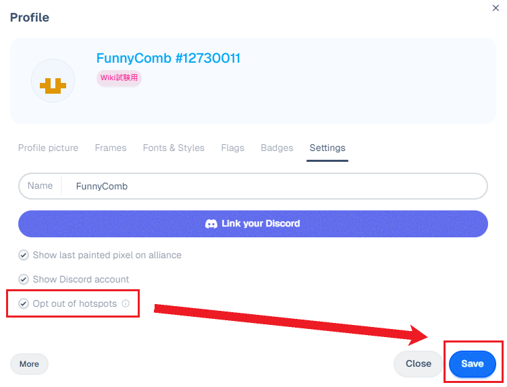Open the Profile picture tab
The height and width of the screenshot is (387, 507).
(x=48, y=148)
